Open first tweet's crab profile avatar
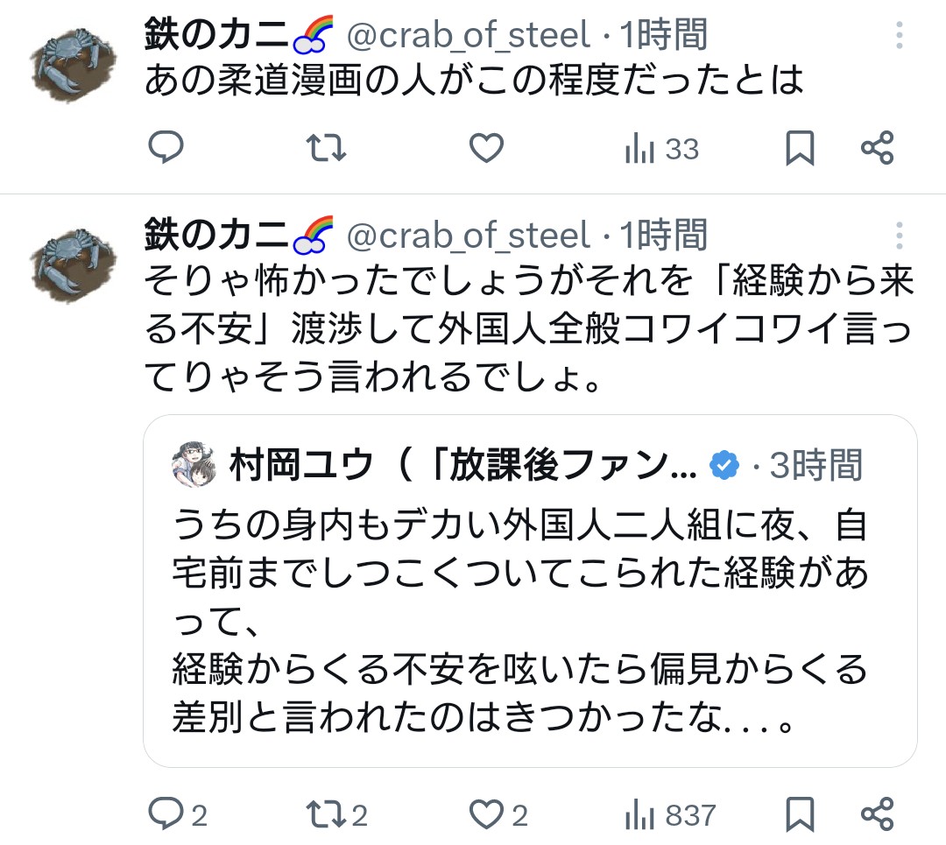The width and height of the screenshot is (946, 845). pyautogui.click(x=73, y=66)
